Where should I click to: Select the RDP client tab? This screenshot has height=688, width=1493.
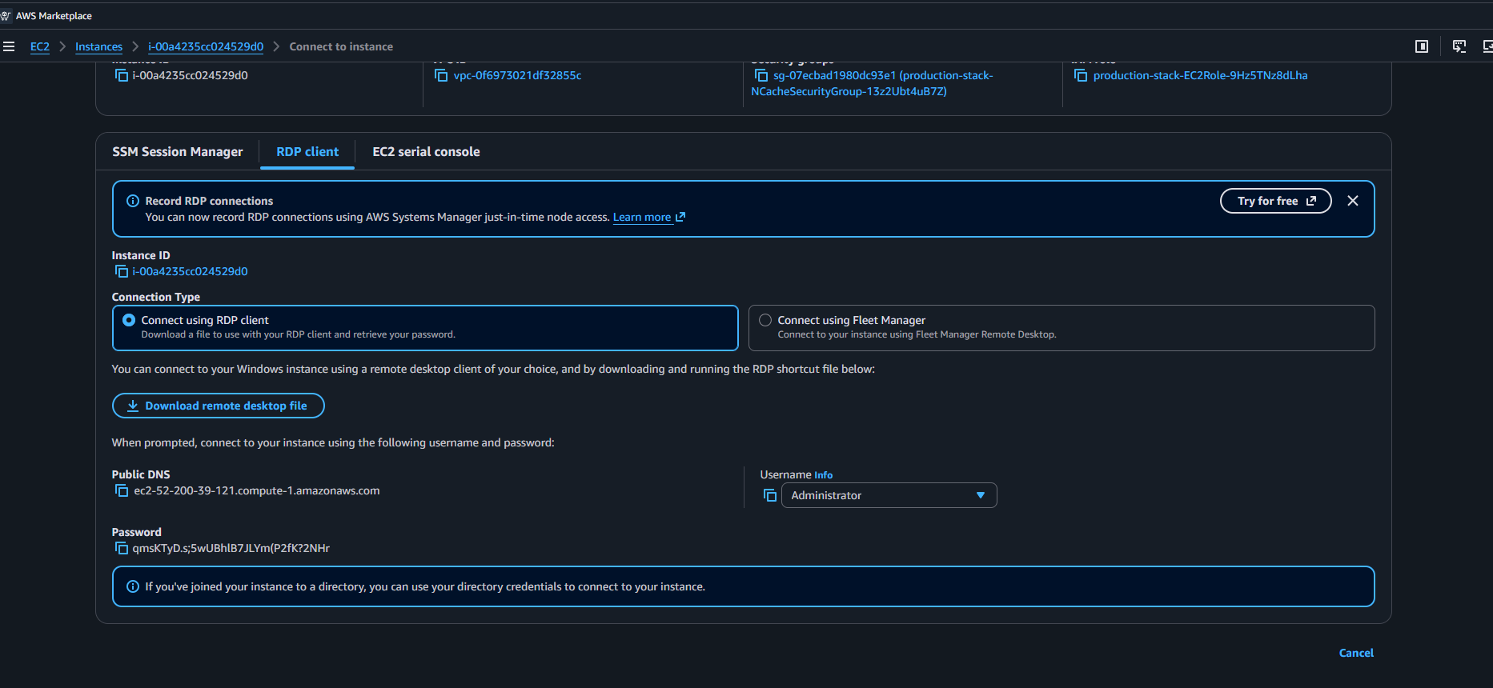[307, 152]
